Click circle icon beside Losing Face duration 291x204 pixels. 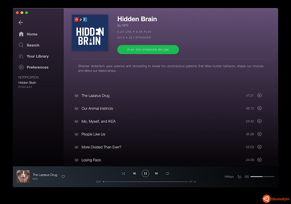(260, 160)
